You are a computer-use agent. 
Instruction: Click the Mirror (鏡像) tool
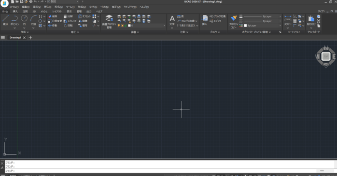pyautogui.click(x=83, y=21)
